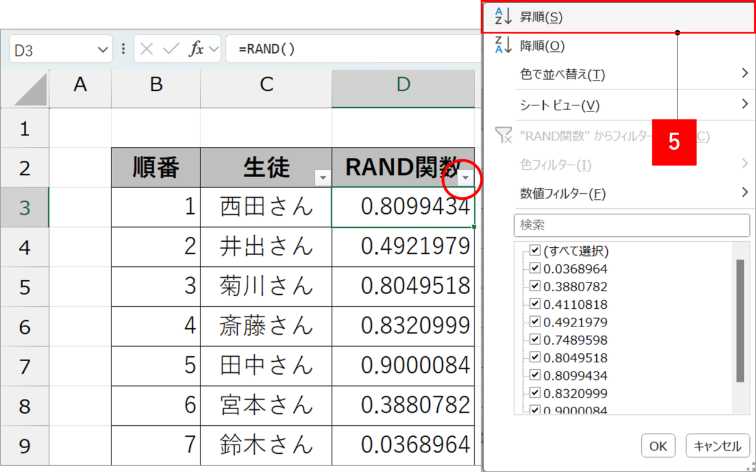This screenshot has width=756, height=472.
Task: Click the descending sort Z-A icon
Action: pos(503,46)
